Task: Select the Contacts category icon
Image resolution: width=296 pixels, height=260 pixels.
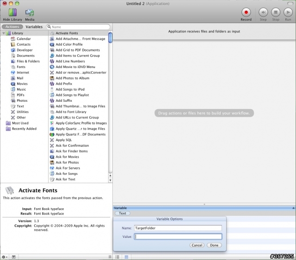Action: pos(13,44)
